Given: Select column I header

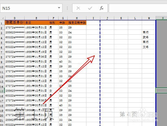Looking at the screenshot, I should tap(93, 18).
